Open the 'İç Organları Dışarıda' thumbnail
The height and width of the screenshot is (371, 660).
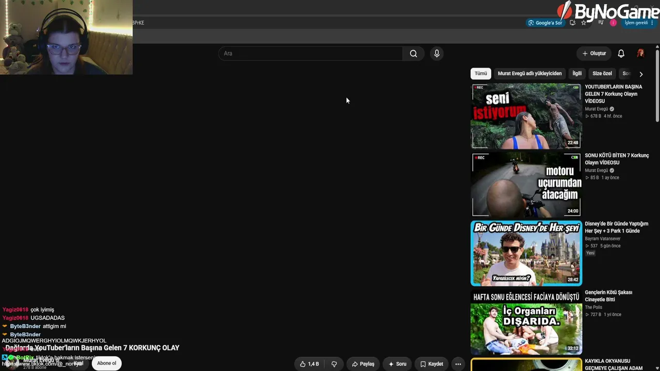pyautogui.click(x=526, y=322)
